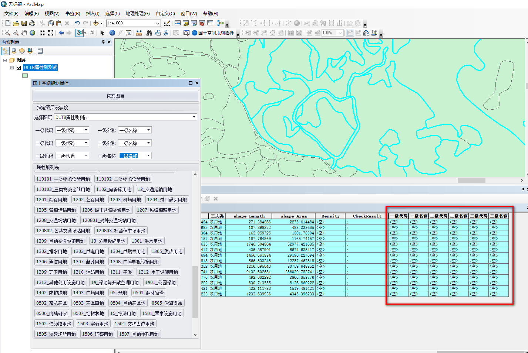Click the Save document icon
528x353 pixels.
(24, 23)
